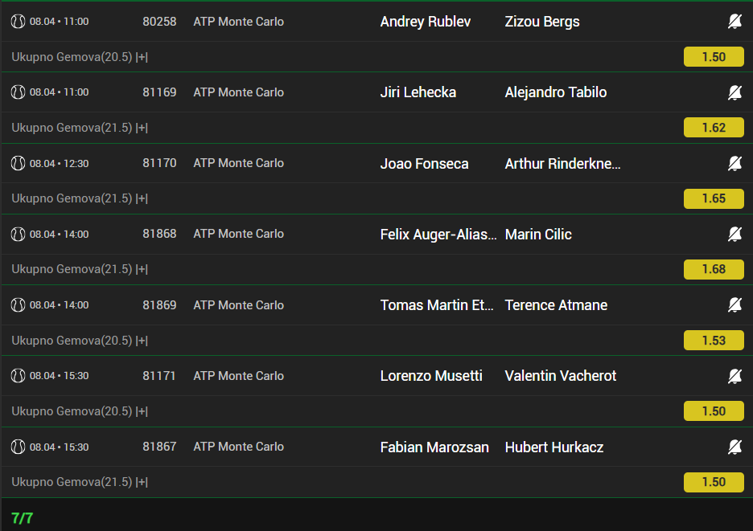753x531 pixels.
Task: Pick the 1.53 odds button
Action: pos(713,341)
